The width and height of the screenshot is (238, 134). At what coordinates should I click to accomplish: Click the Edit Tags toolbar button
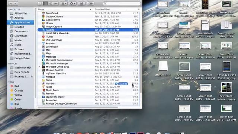pos(90,3)
